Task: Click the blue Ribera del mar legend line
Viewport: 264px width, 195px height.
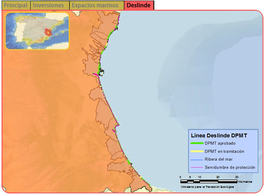Action: tap(197, 160)
